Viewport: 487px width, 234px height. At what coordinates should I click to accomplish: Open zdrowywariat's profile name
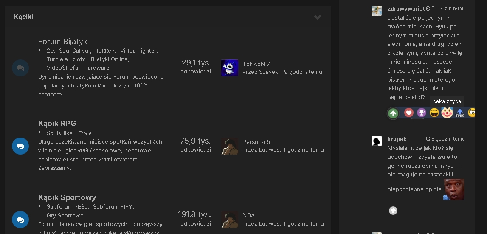(406, 8)
